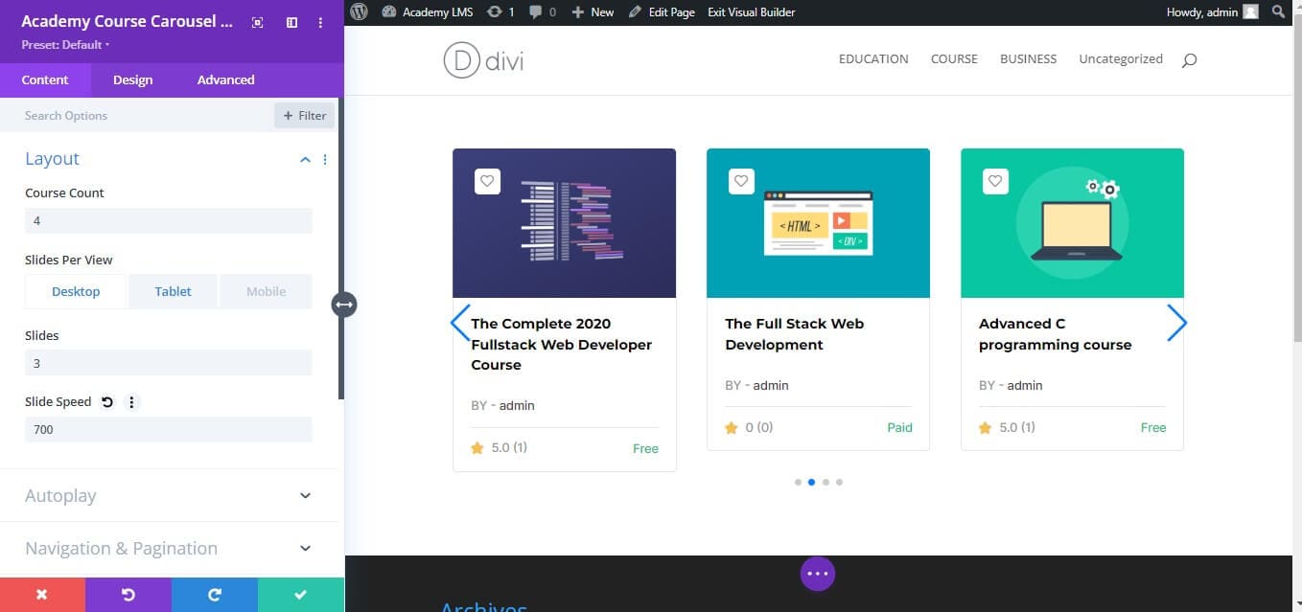
Task: Save module settings with the green checkmark
Action: tap(300, 595)
